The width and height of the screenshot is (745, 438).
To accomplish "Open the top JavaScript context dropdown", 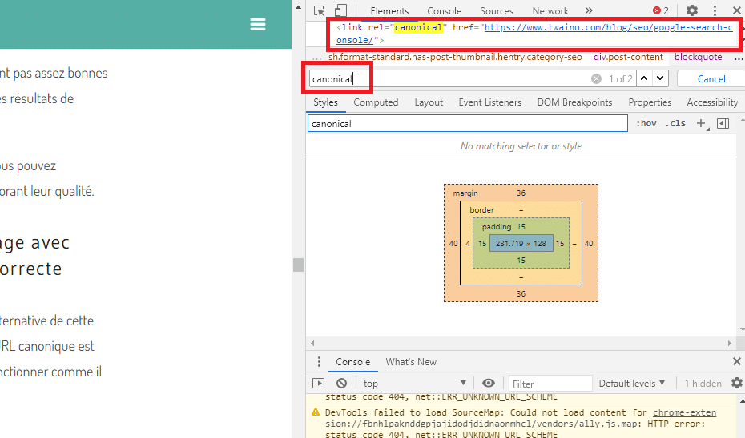I will (415, 384).
